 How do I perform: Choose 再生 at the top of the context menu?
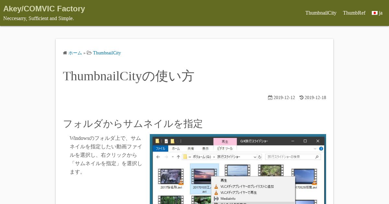pos(224,180)
